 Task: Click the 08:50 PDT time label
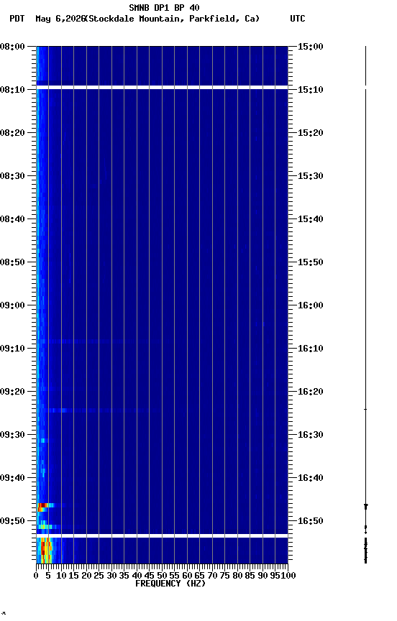point(12,262)
